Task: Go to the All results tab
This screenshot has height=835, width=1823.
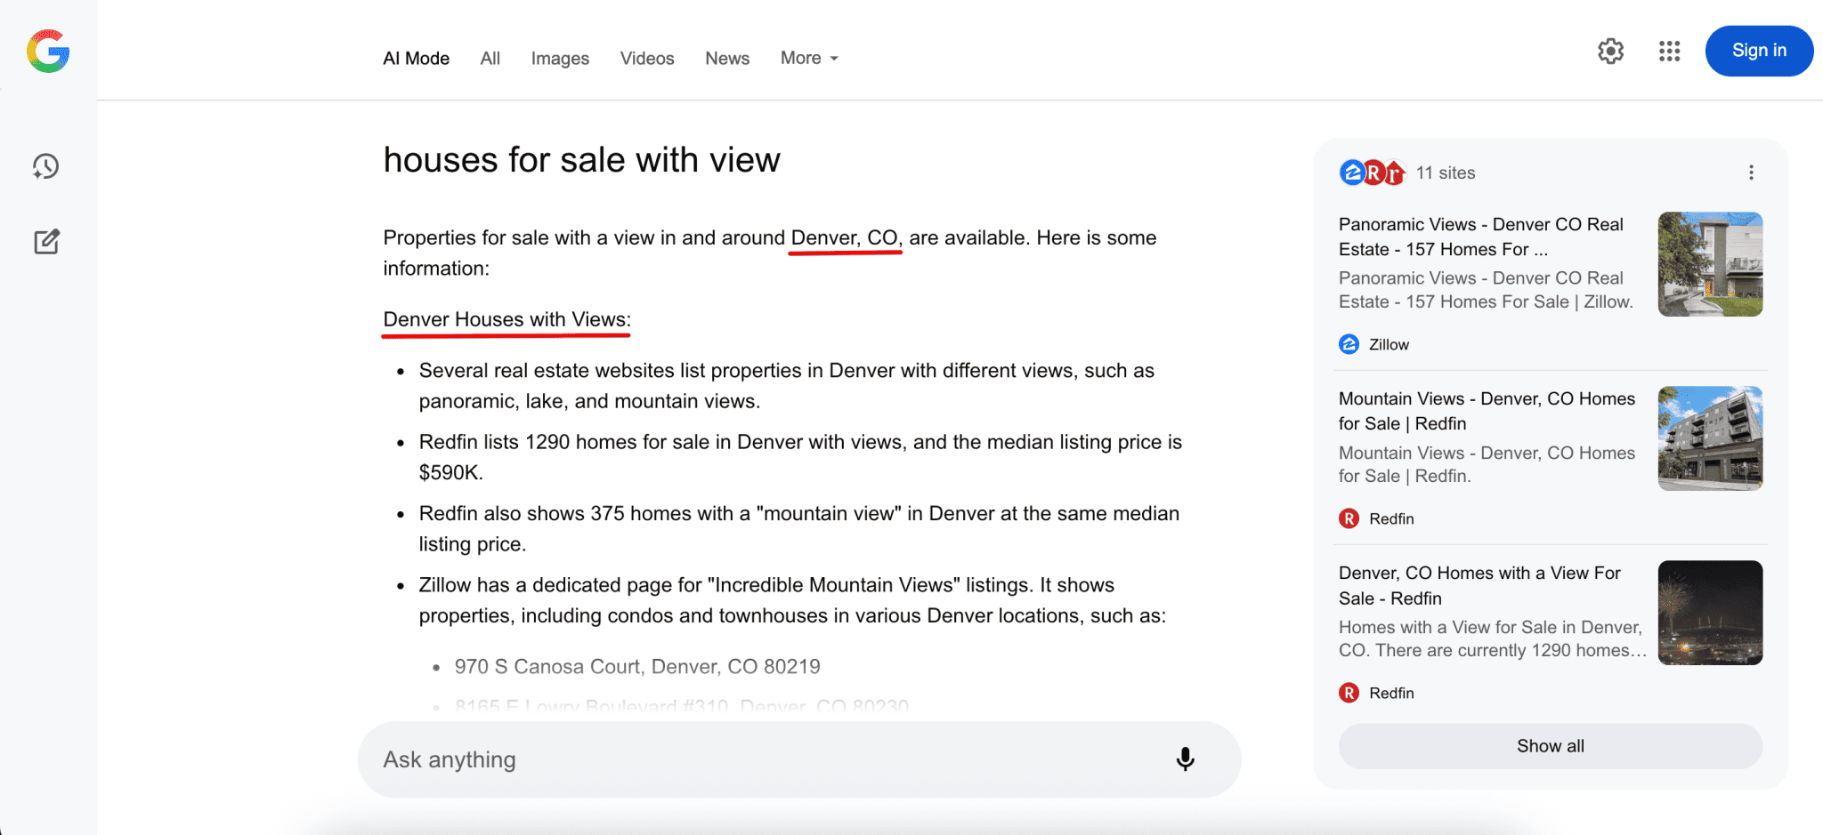Action: (490, 58)
